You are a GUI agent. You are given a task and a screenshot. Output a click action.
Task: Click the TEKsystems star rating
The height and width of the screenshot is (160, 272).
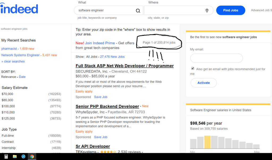108,152
